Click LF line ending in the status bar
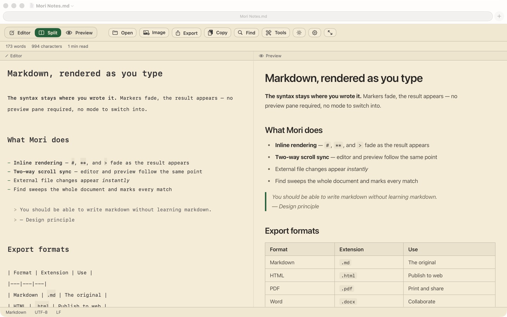 [x=58, y=312]
